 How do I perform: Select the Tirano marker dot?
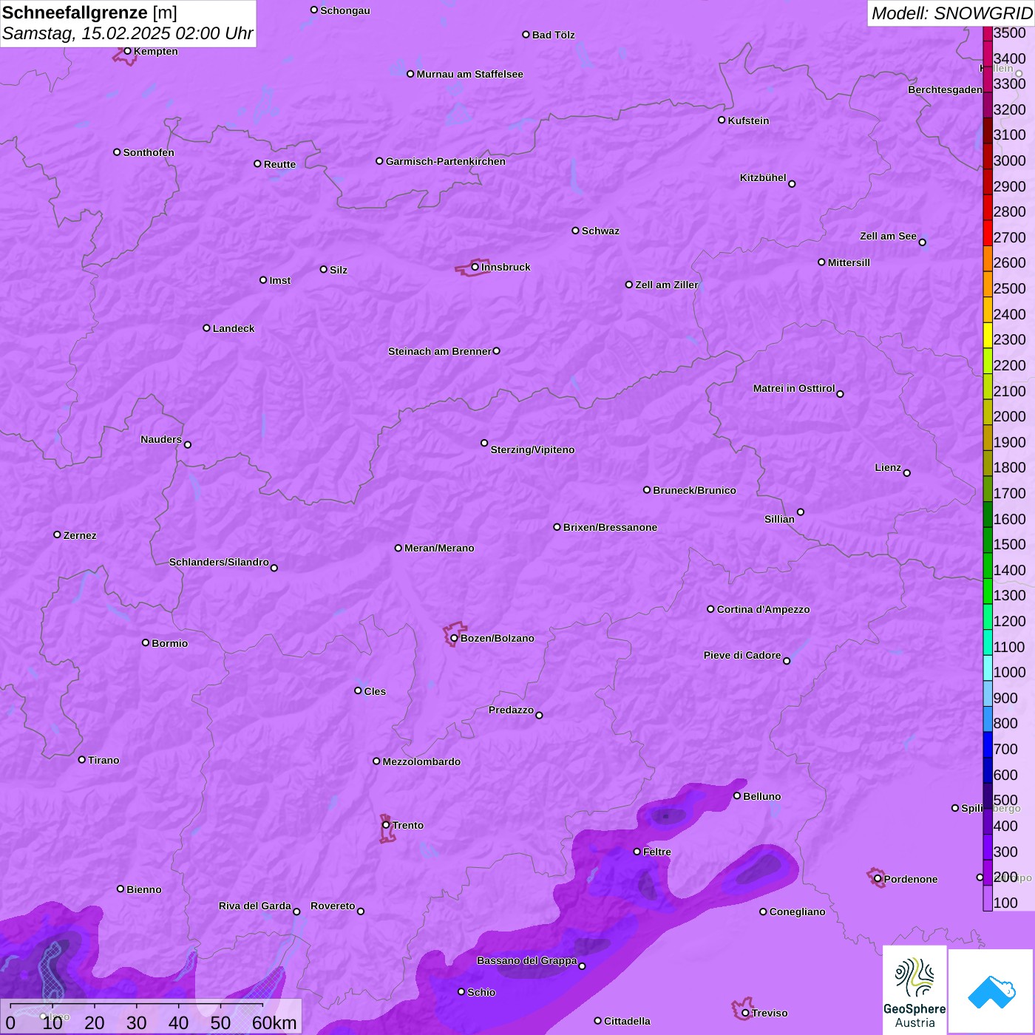(x=82, y=760)
